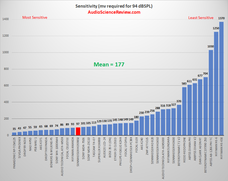Viewport: 228px width, 181px height.
Task: Click the "AKG K371" axis label
Action: [41, 144]
